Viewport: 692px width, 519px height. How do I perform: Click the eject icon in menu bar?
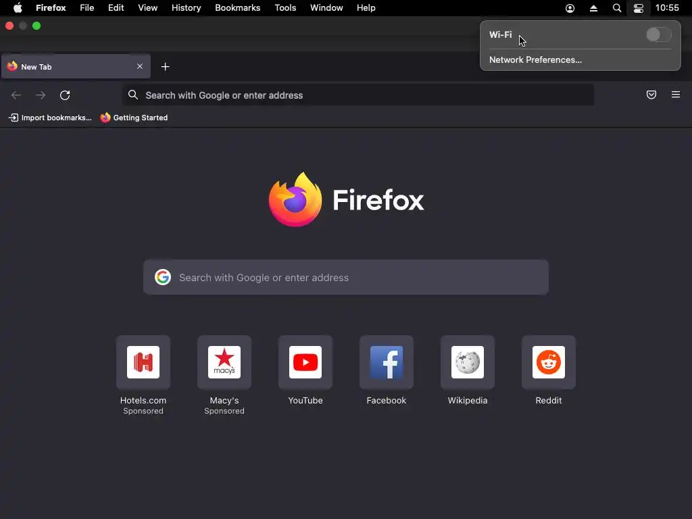tap(593, 8)
